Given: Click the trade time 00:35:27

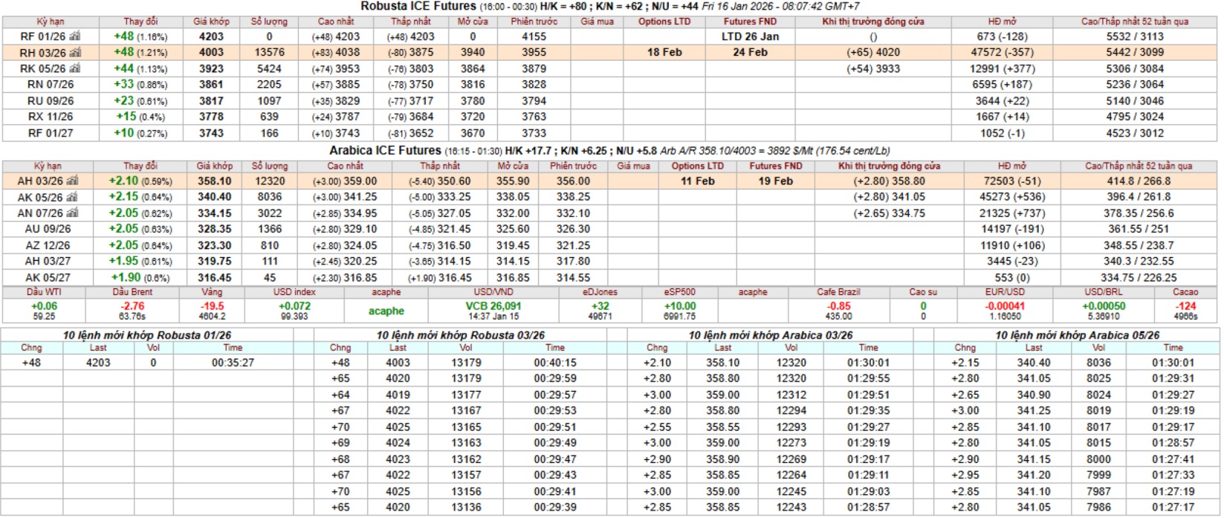Looking at the screenshot, I should pos(233,363).
